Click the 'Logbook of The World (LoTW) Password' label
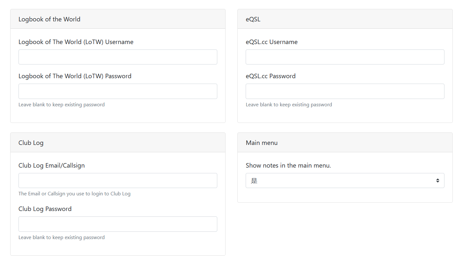 point(75,76)
